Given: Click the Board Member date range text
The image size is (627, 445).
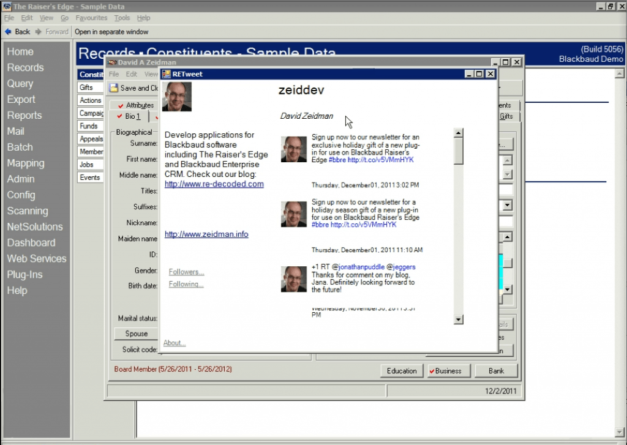Looking at the screenshot, I should (173, 369).
